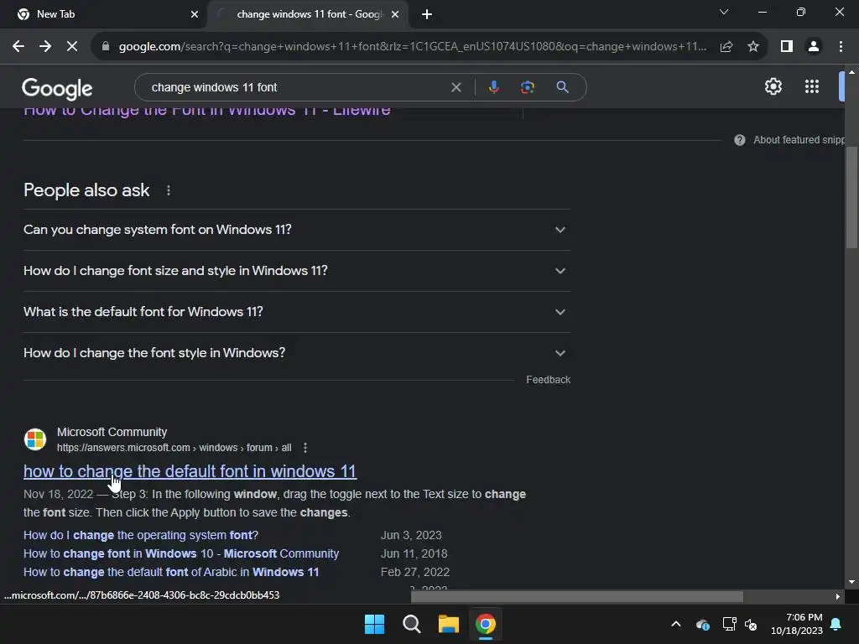Open the Chrome three-dot menu

[841, 47]
